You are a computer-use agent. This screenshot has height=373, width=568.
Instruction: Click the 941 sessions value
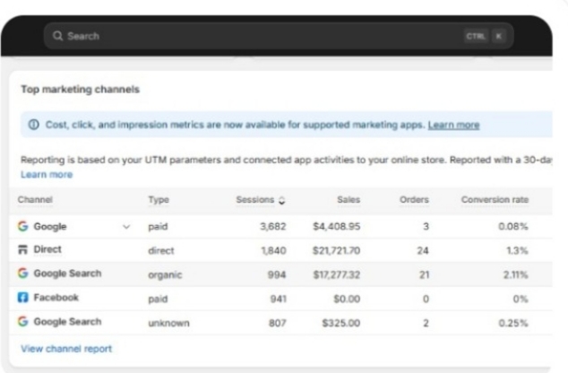tap(279, 299)
